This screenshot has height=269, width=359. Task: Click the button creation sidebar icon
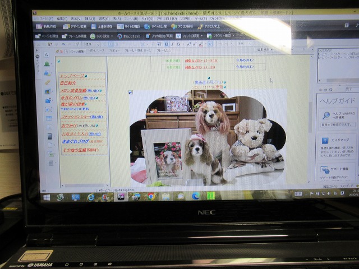click(47, 73)
